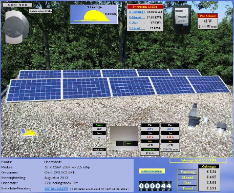
Task: Click the Uac header box
Action: pyautogui.click(x=170, y=125)
